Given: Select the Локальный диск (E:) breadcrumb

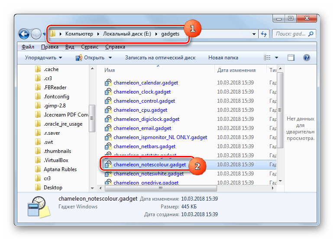Looking at the screenshot, I should pyautogui.click(x=127, y=34).
